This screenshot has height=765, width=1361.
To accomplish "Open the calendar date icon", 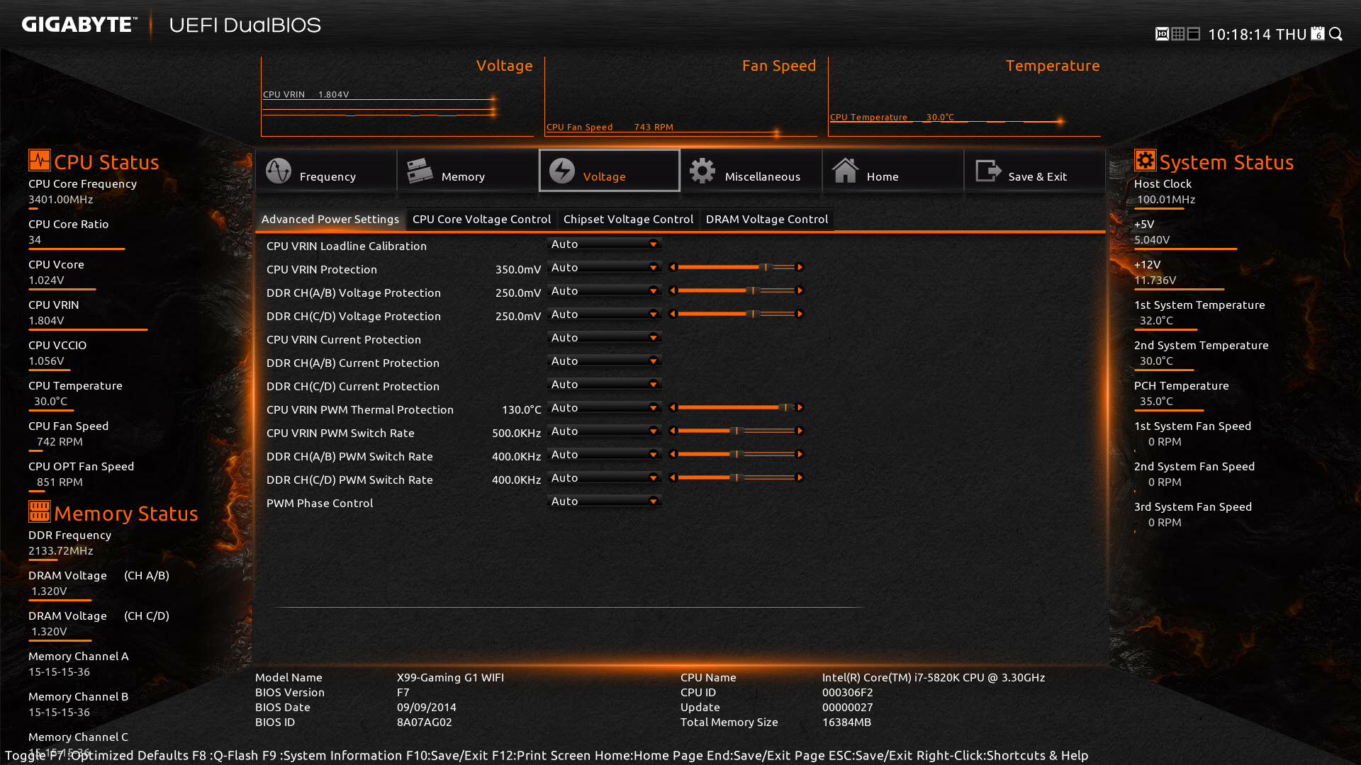I will tap(1318, 34).
